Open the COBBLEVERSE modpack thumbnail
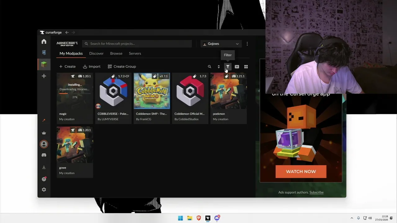Viewport: 397px width, 223px height. click(113, 91)
